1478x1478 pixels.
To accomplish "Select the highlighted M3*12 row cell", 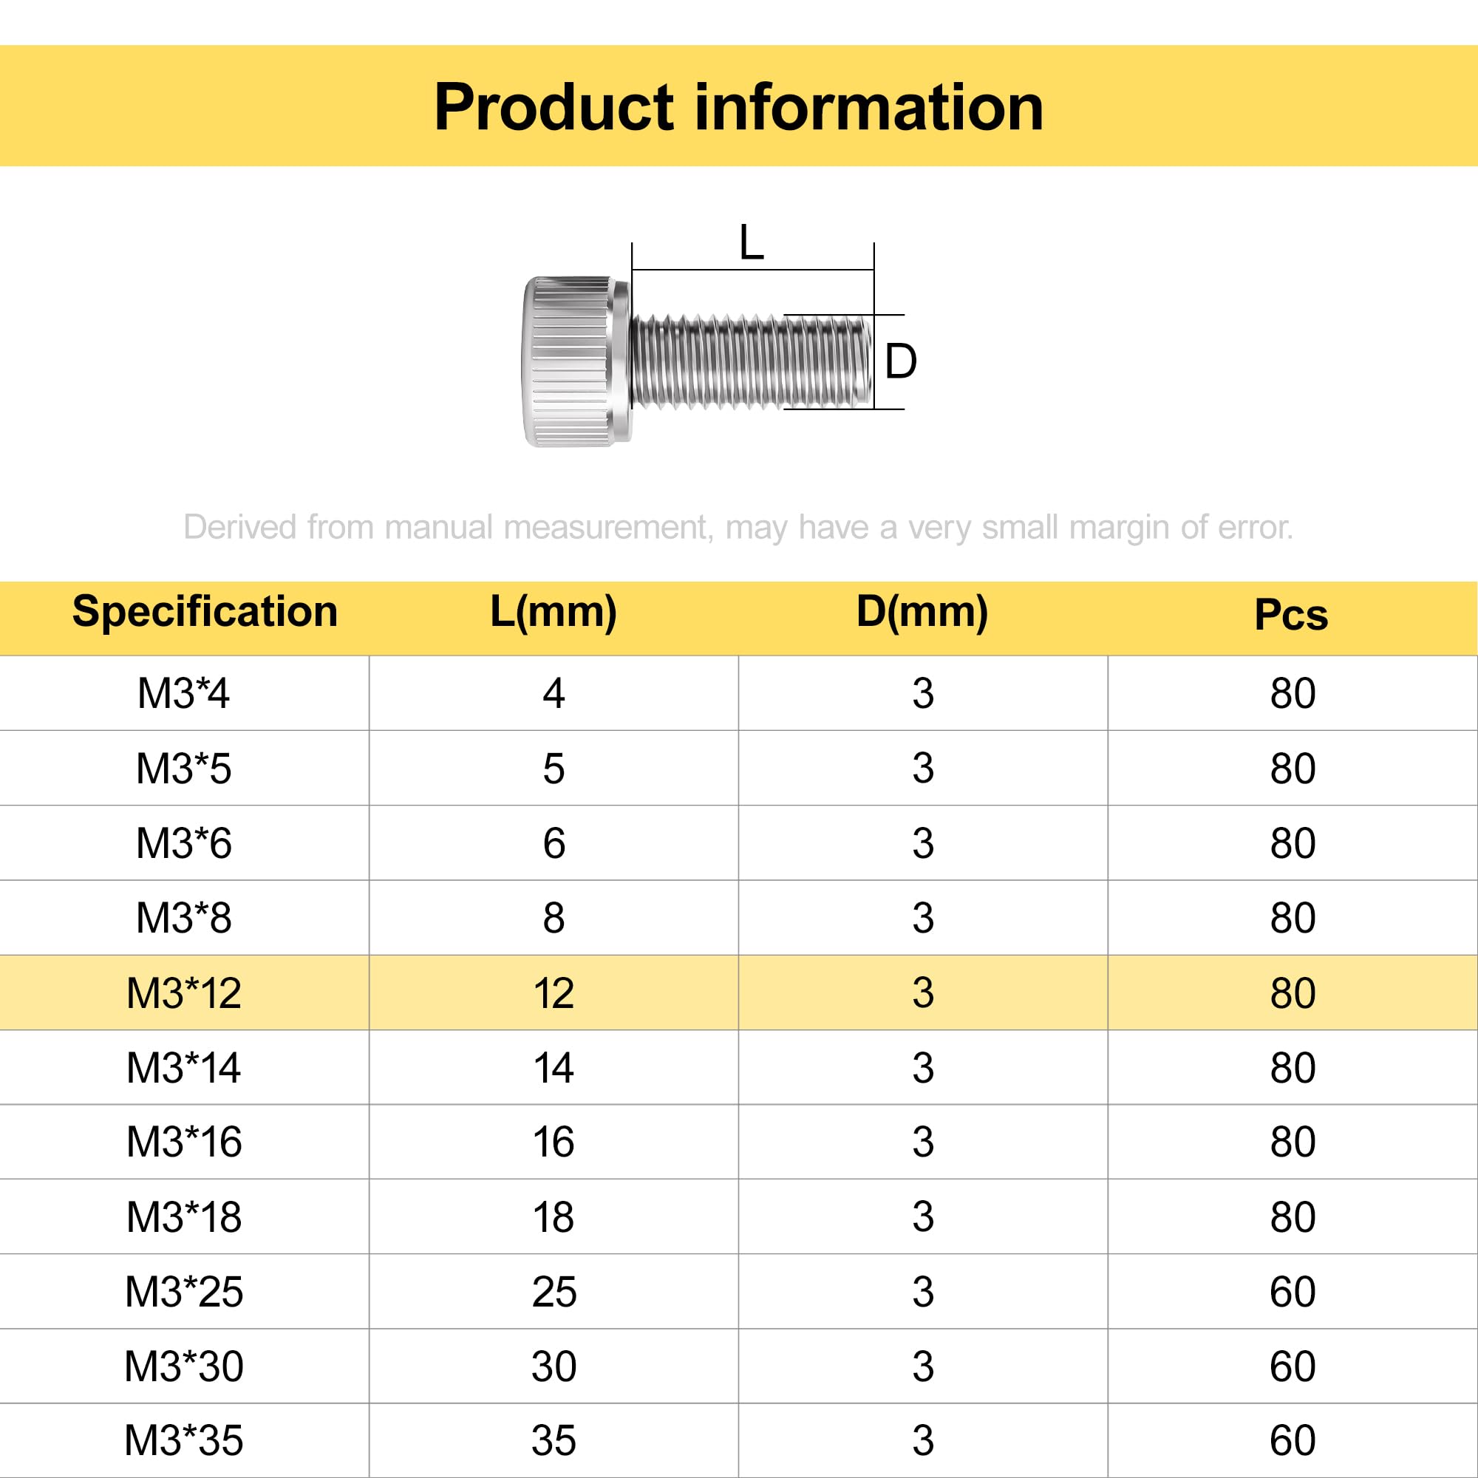I will click(x=184, y=992).
